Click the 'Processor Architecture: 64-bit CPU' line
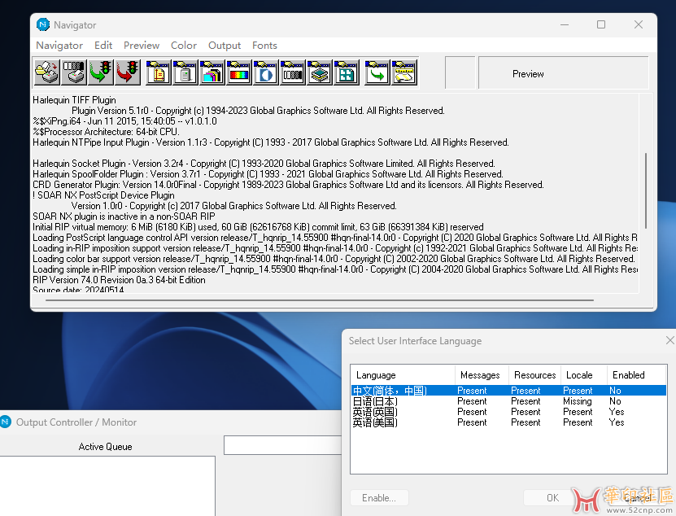Viewport: 676px width, 516px height. click(x=106, y=132)
